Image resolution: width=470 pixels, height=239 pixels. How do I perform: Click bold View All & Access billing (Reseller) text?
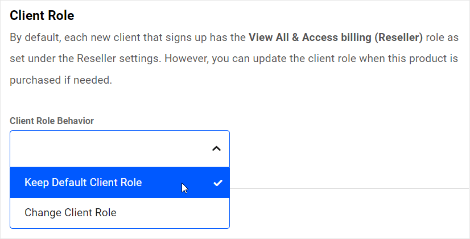(x=336, y=38)
